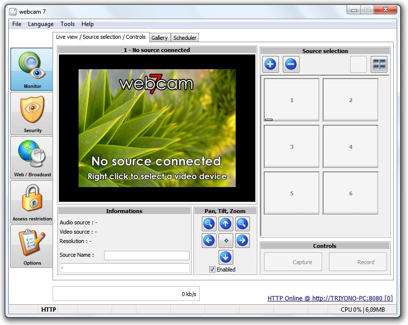Viewport: 408px width, 325px height.
Task: Pan camera left with left arrow
Action: coord(209,241)
